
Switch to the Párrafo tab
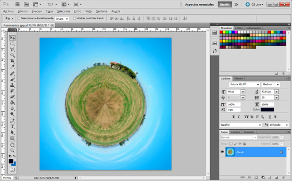pyautogui.click(x=238, y=78)
